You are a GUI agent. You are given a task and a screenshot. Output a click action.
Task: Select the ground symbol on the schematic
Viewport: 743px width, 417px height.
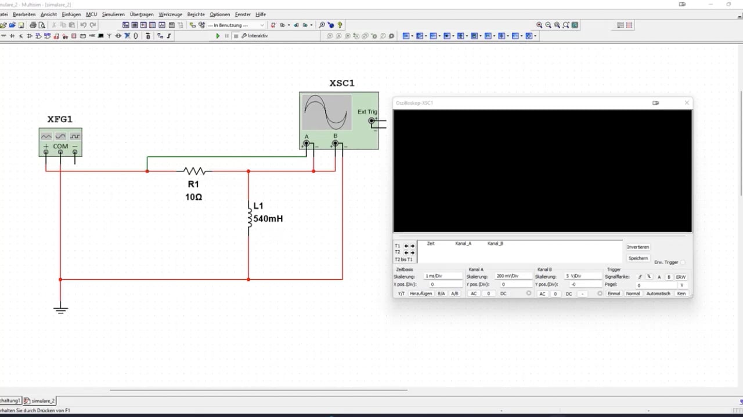tap(60, 309)
